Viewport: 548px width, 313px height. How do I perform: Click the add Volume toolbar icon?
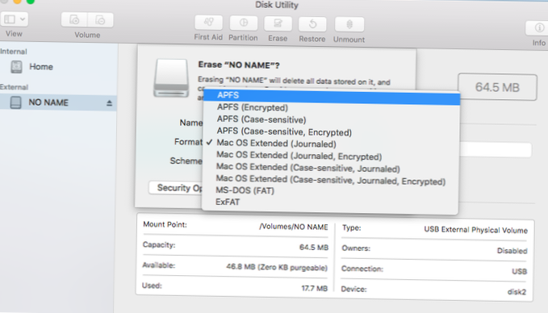[74, 20]
